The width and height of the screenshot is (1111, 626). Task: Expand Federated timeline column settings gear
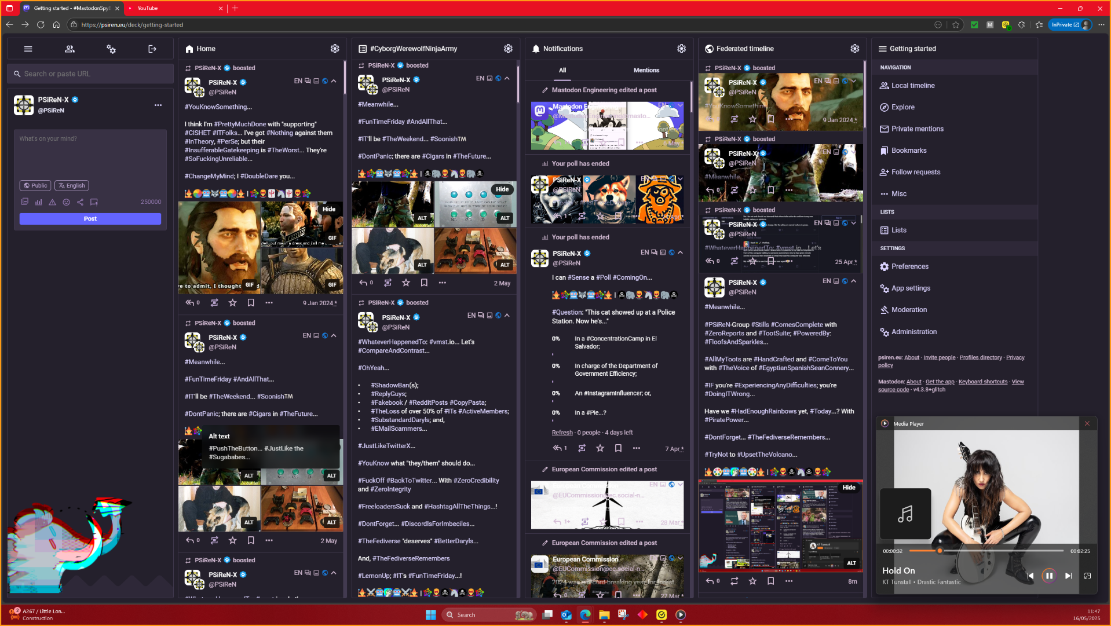tap(854, 49)
